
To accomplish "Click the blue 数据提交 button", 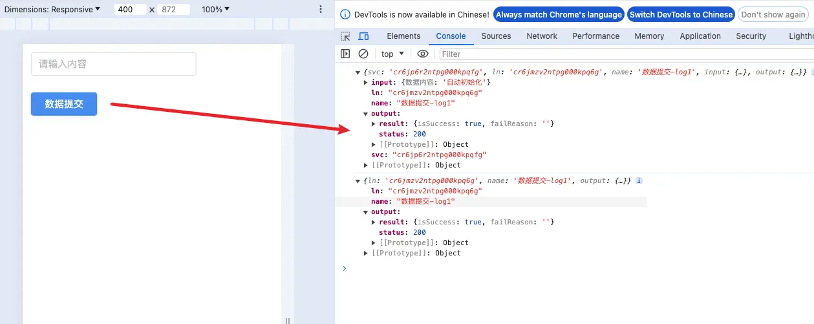I will pos(64,104).
